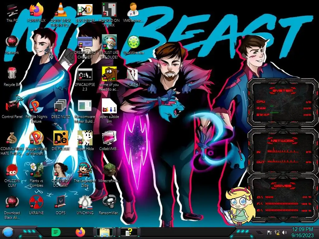Image resolution: width=319 pixels, height=239 pixels.
Task: Launch Plants vs Zombies
Action: tap(36, 176)
